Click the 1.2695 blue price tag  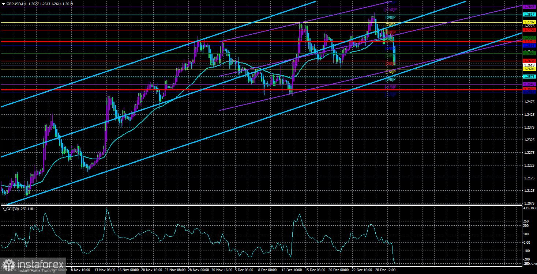click(x=529, y=45)
